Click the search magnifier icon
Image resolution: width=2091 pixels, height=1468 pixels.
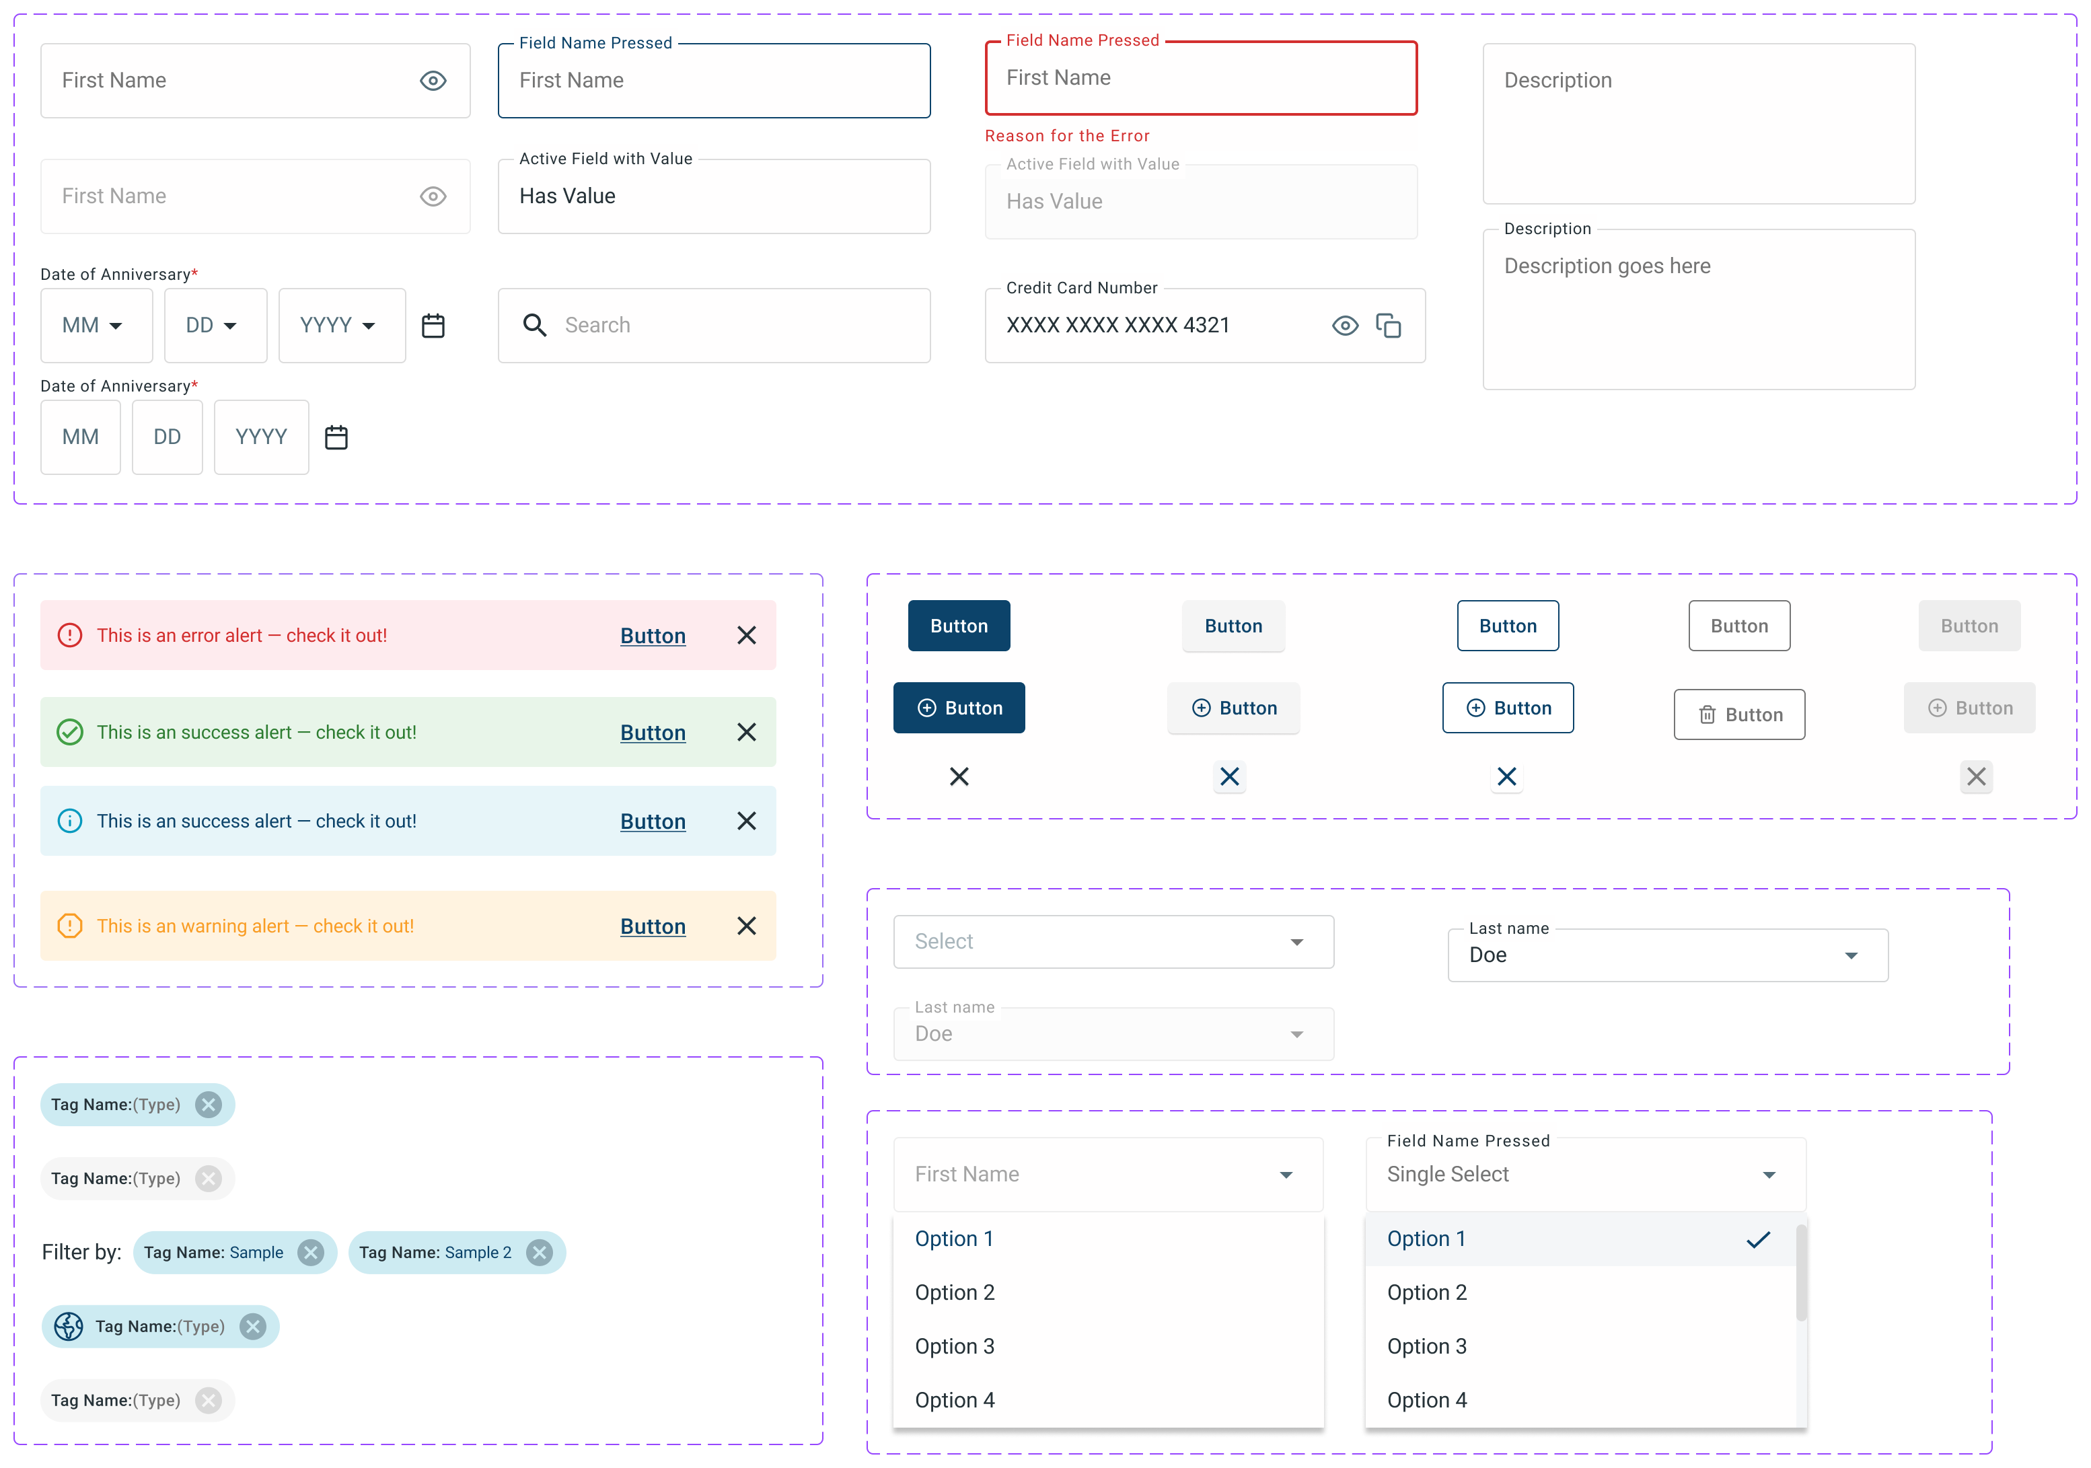535,325
